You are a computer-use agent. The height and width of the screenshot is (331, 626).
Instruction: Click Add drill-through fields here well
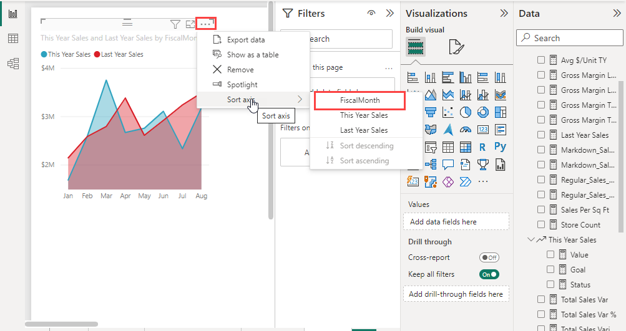(456, 294)
